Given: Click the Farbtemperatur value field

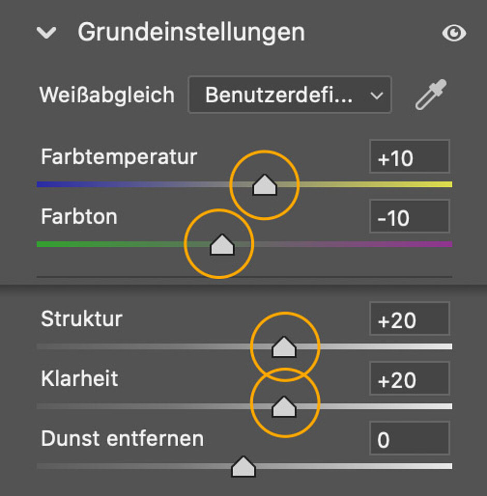Looking at the screenshot, I should point(409,158).
